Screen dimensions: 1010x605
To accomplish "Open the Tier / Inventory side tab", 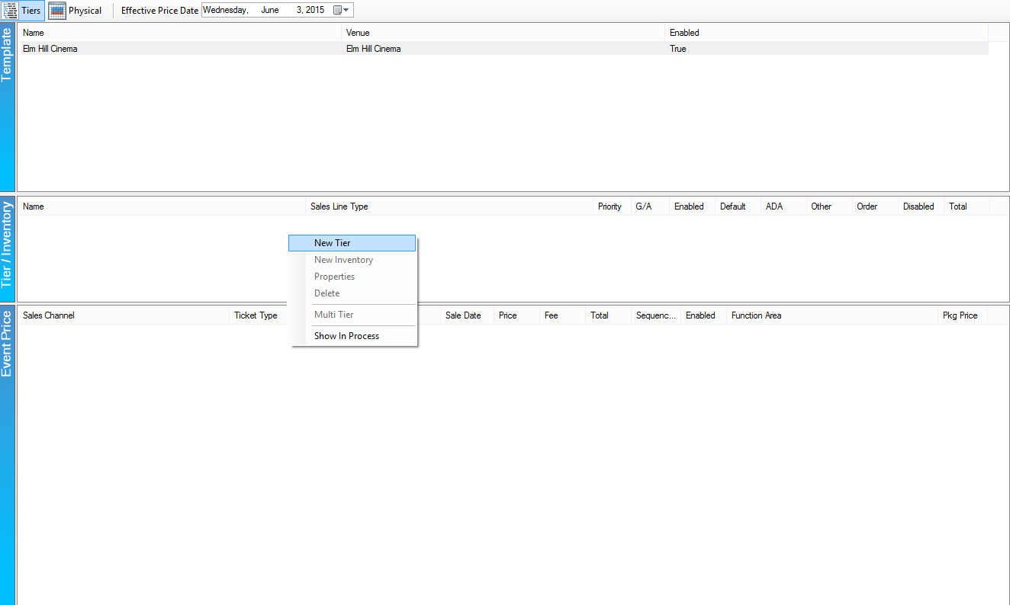I will (7, 248).
